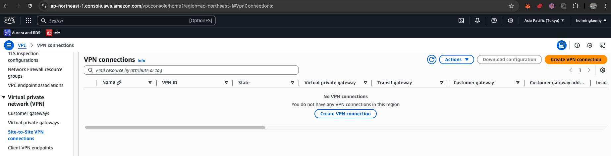Open the AWS help question icon
Image resolution: width=611 pixels, height=156 pixels.
(494, 20)
